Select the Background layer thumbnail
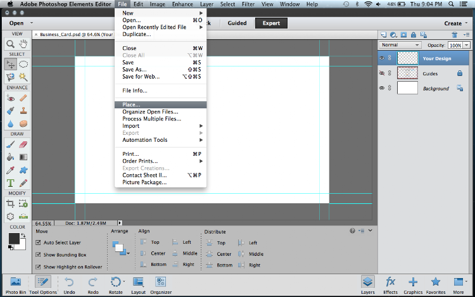The image size is (475, 297). click(x=407, y=88)
